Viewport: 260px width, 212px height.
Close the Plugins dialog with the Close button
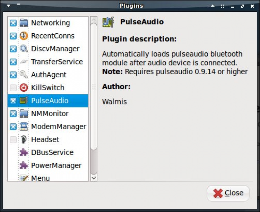228,193
